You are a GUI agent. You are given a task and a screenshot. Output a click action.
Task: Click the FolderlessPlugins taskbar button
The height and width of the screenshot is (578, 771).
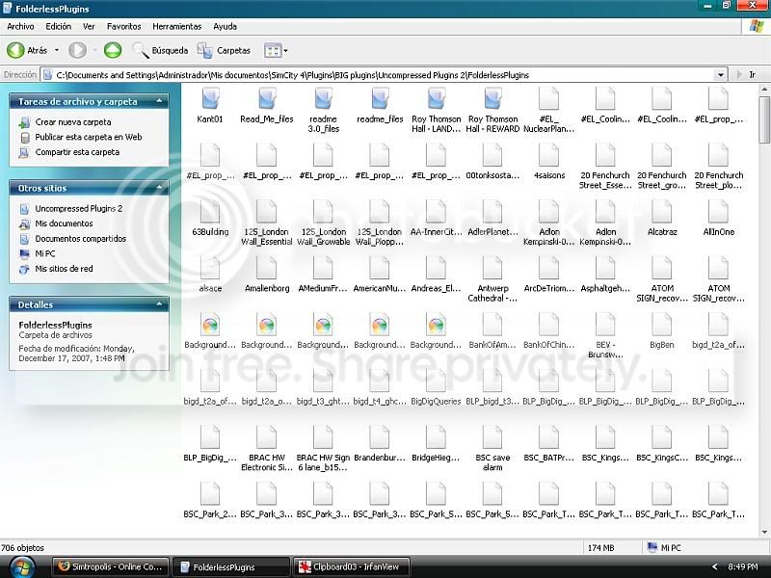[231, 566]
